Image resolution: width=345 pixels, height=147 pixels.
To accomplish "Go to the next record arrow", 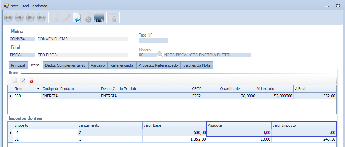I will tap(30, 17).
